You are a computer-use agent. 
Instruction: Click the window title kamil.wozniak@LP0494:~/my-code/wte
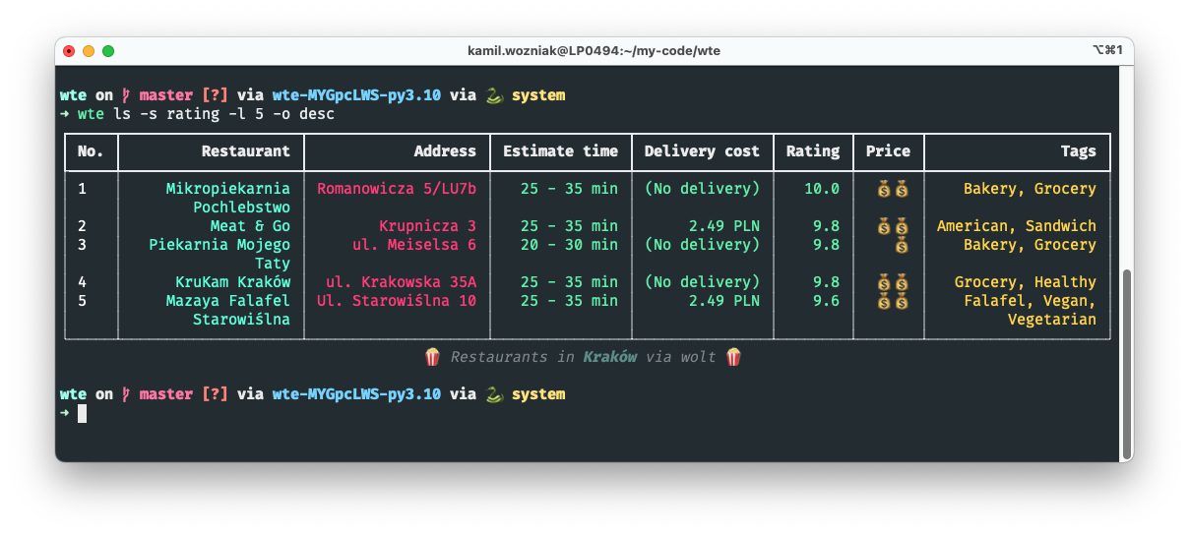point(594,50)
